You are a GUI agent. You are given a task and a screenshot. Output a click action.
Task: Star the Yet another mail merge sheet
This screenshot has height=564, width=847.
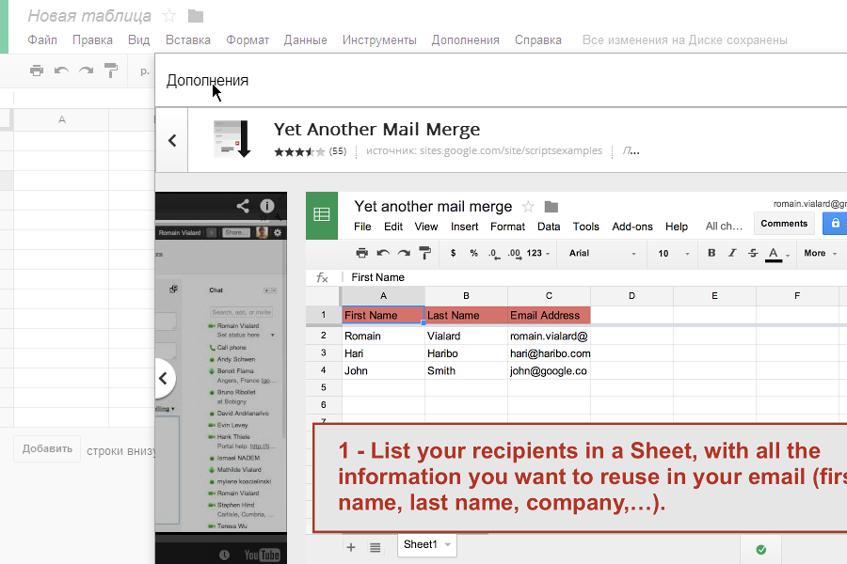pos(528,207)
